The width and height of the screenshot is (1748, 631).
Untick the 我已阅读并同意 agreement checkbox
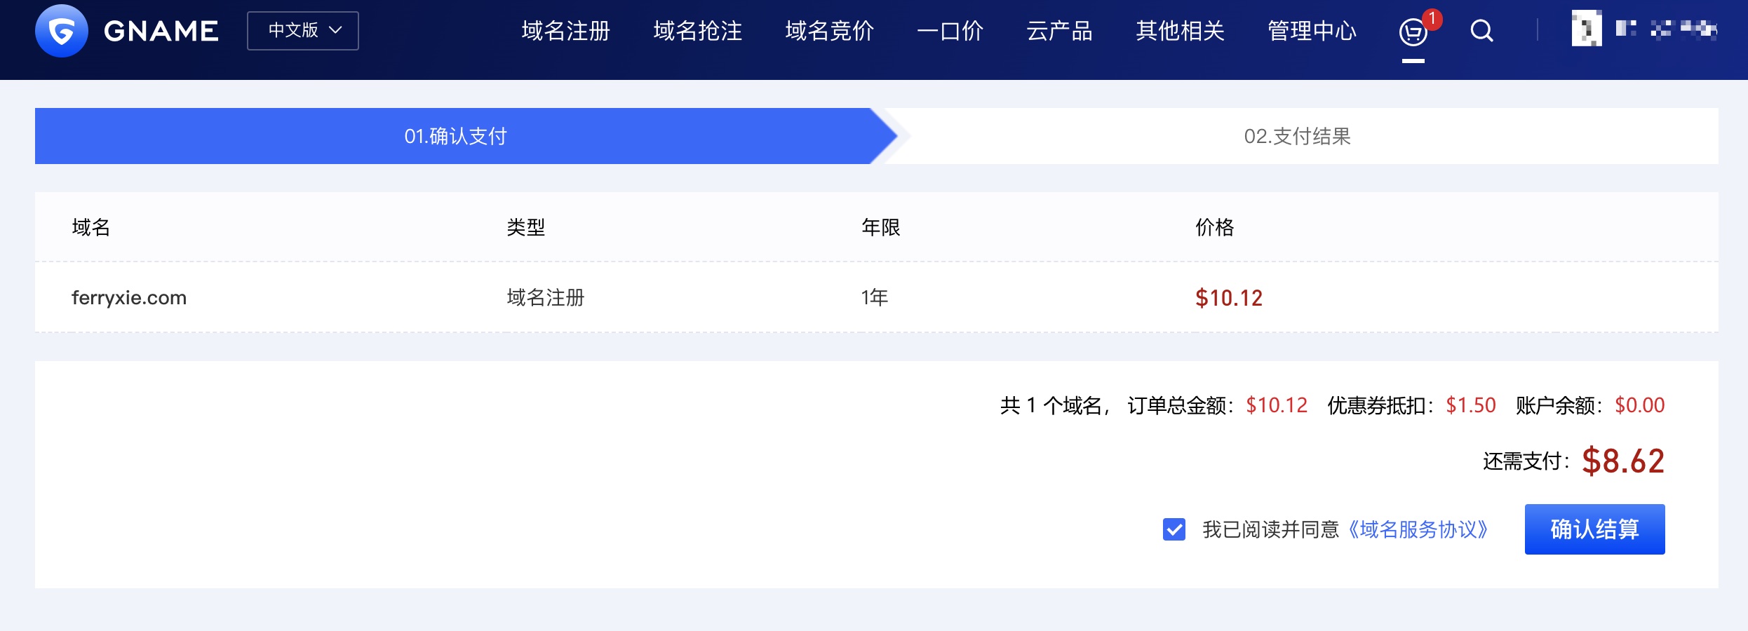[x=1174, y=529]
